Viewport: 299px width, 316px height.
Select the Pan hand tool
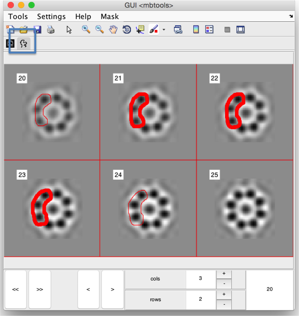(x=113, y=30)
